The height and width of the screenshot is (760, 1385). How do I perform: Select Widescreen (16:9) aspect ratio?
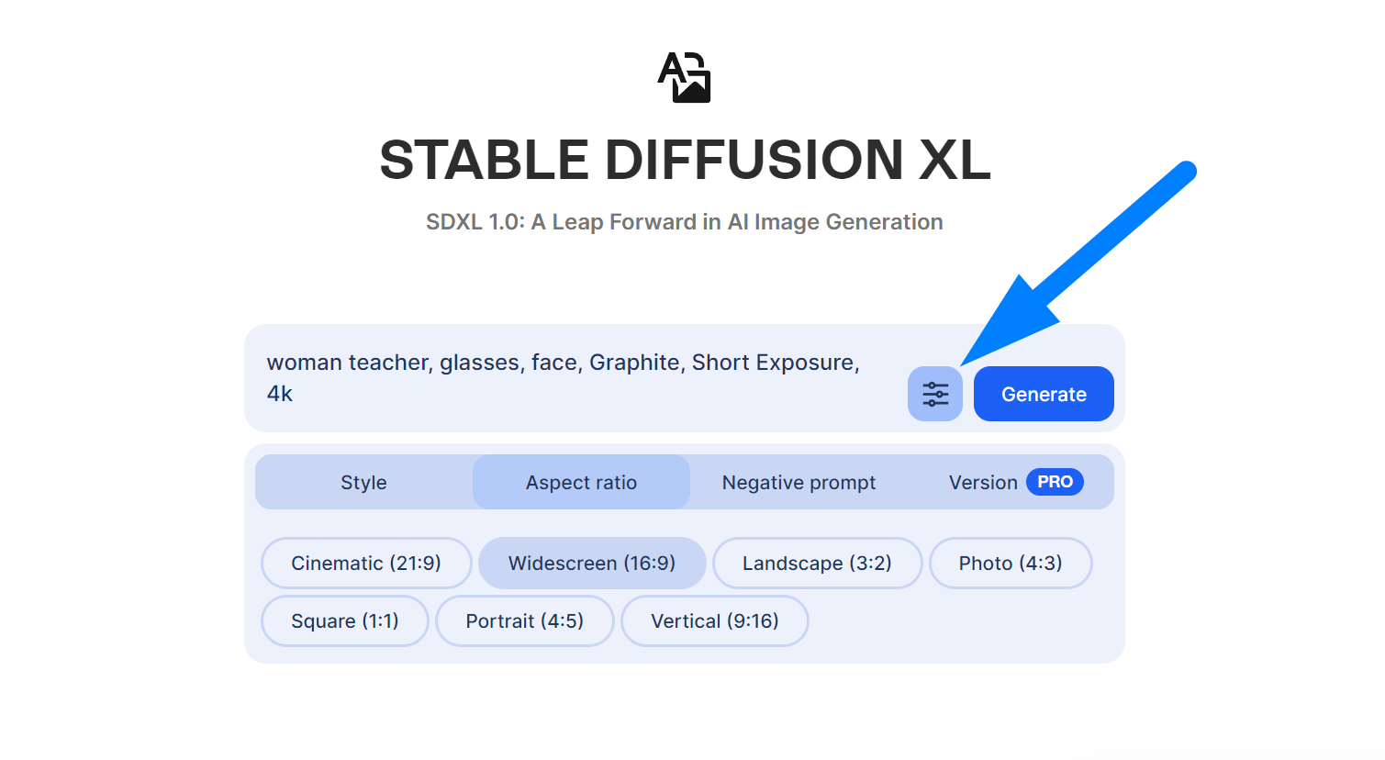[592, 563]
